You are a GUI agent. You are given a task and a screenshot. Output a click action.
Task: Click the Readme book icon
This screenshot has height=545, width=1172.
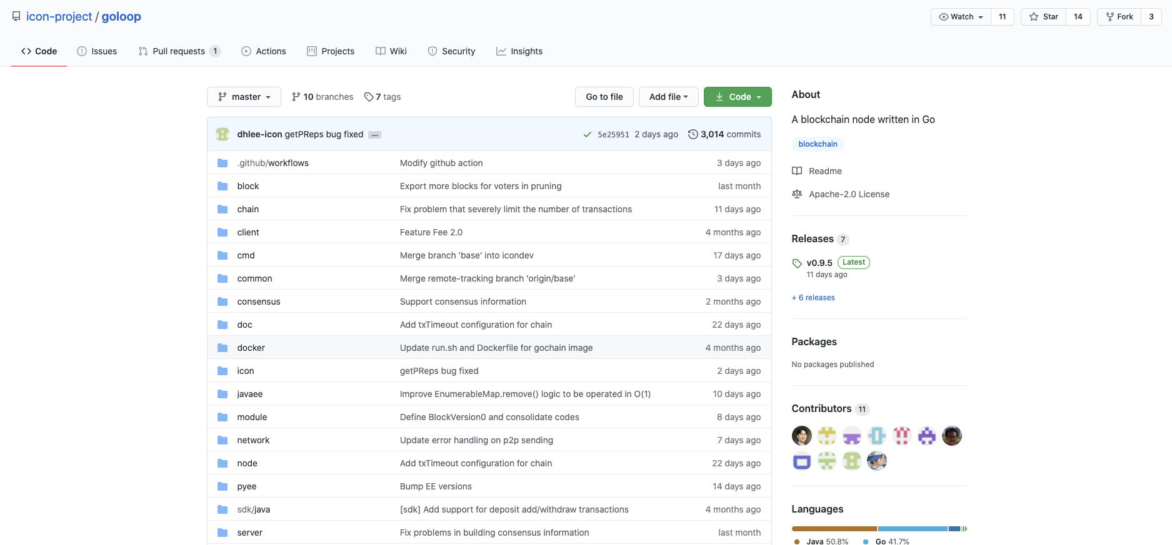pos(797,171)
